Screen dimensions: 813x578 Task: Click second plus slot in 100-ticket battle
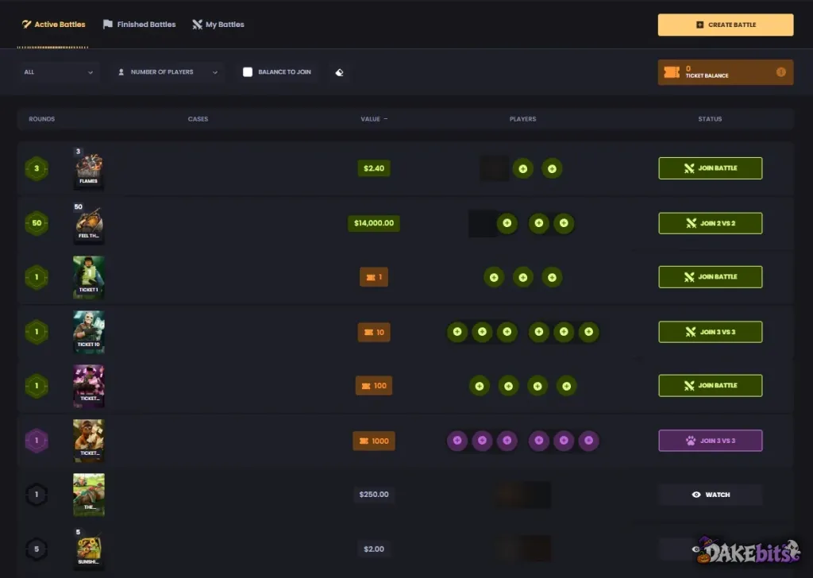[x=508, y=386]
